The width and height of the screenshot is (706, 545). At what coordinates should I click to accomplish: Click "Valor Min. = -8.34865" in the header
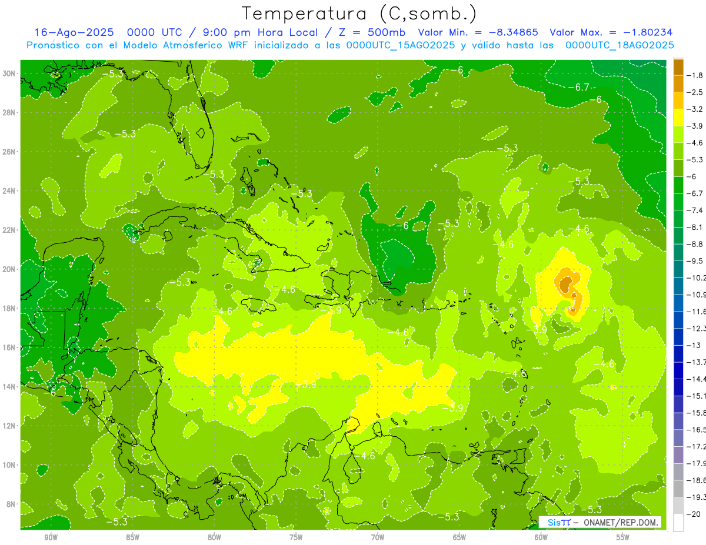click(478, 32)
